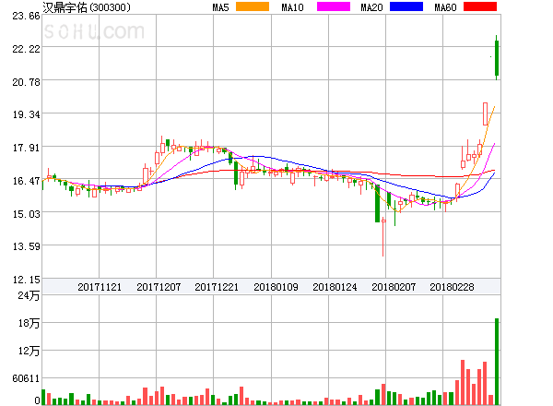Click the 23.66 price axis label
Image resolution: width=553 pixels, height=406 pixels.
coord(26,16)
